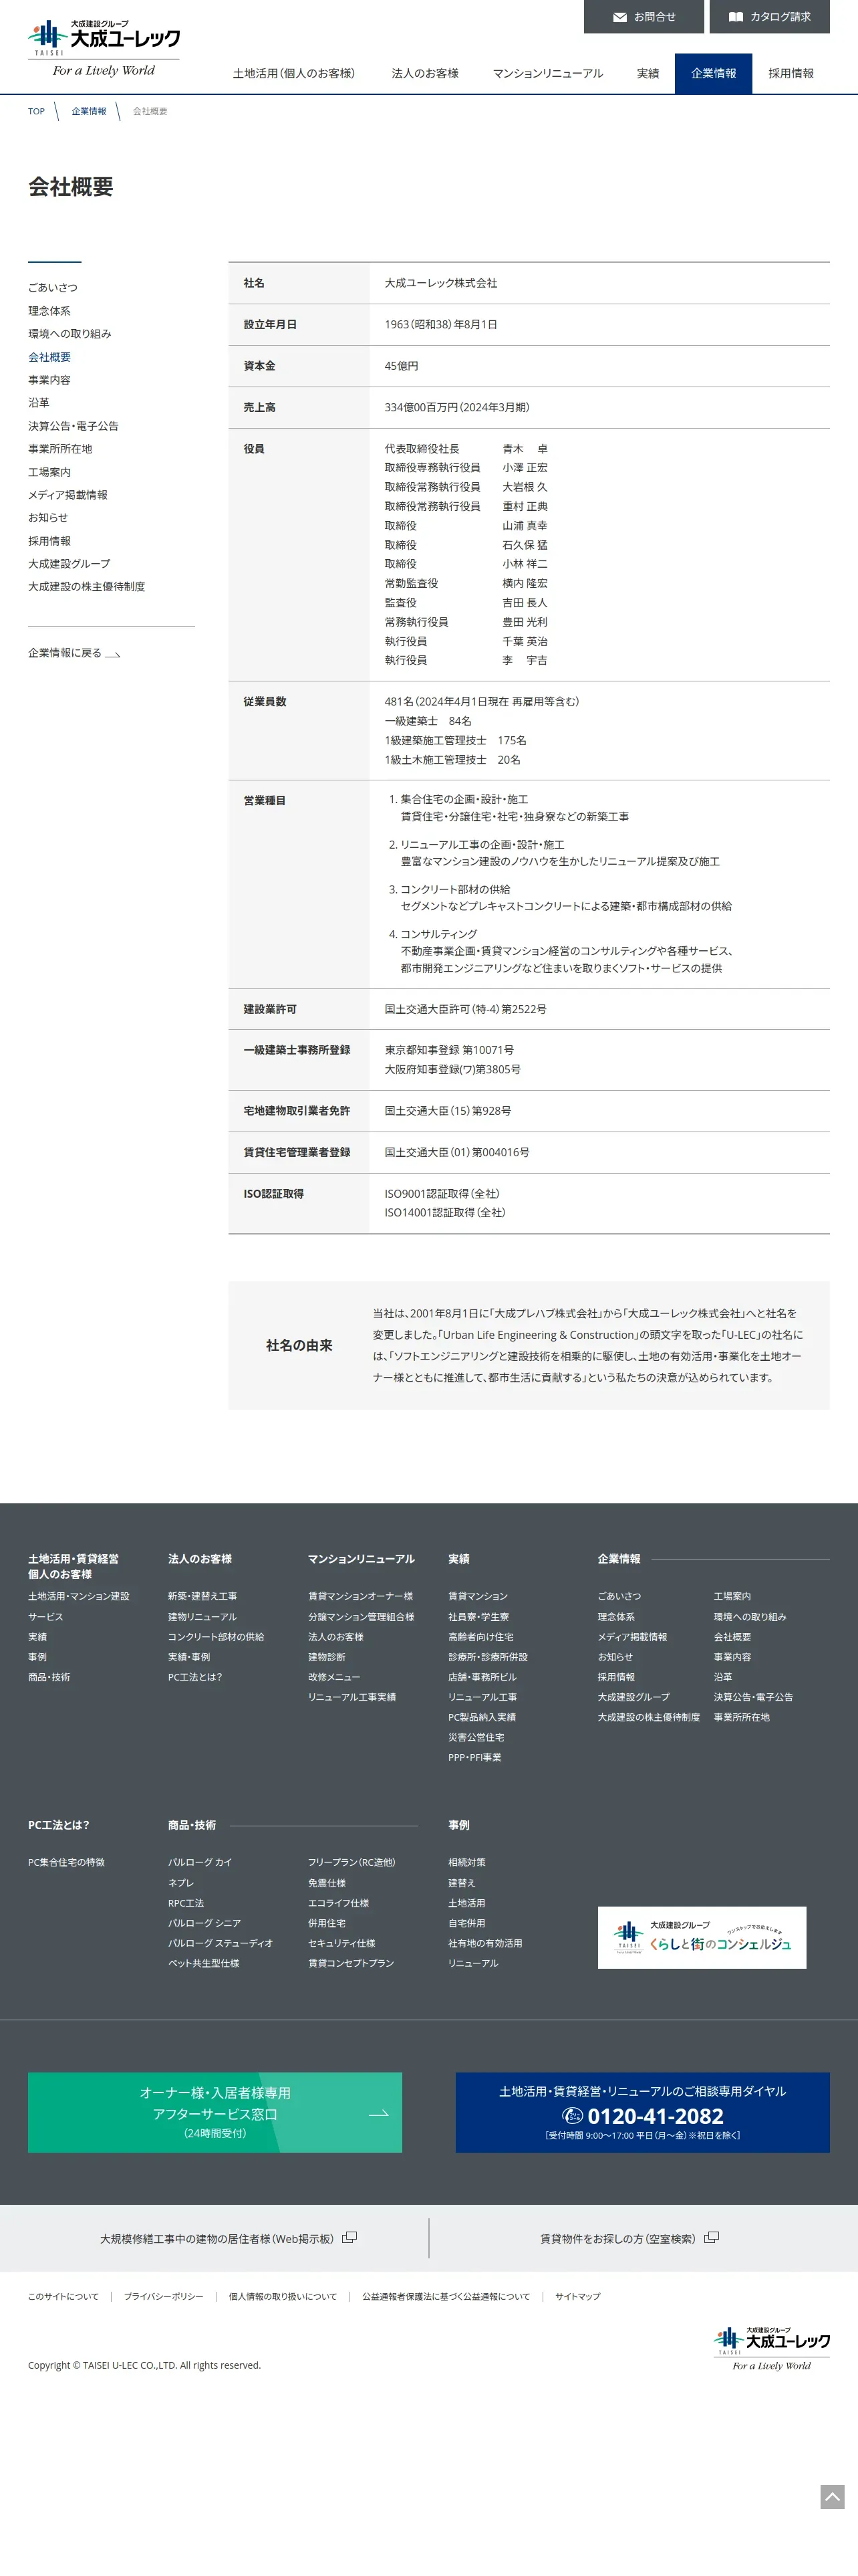Open 大成建設グループ in the sidebar

69,564
